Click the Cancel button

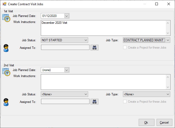(x=164, y=123)
